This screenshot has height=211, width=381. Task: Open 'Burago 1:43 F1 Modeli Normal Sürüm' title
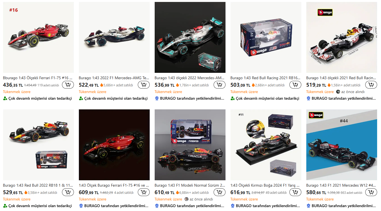click(190, 186)
